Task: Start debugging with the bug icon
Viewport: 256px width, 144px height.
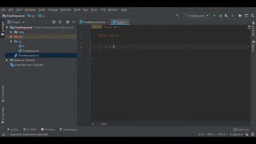Action: 220,16
